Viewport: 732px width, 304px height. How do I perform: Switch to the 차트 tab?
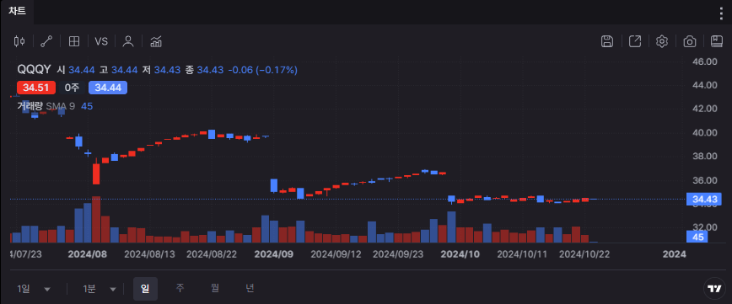(17, 12)
